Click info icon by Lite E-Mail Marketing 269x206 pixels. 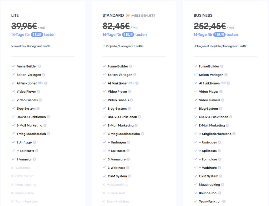[45, 126]
